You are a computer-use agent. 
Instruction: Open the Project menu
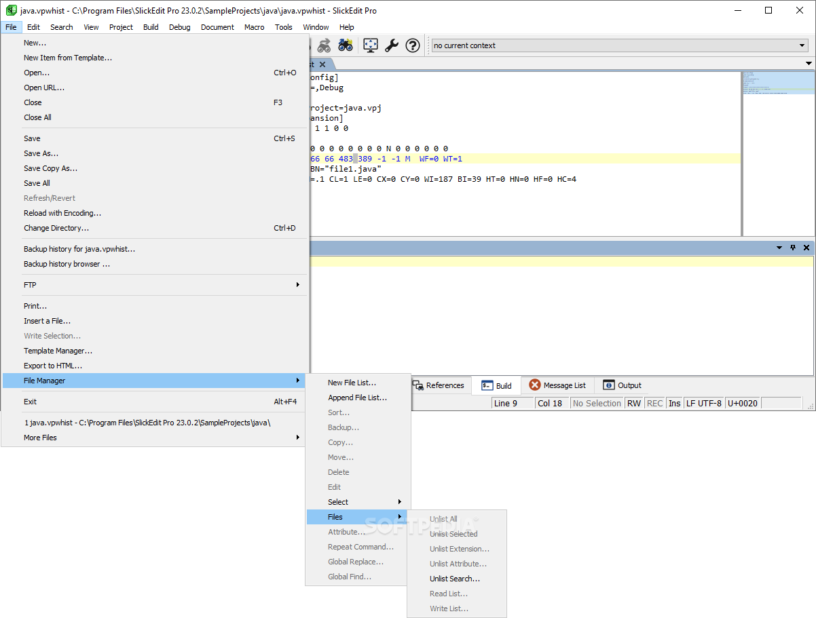click(122, 27)
